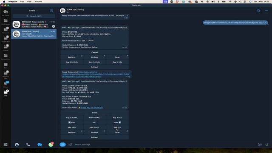Click Buy X SOL below Cancel
The height and width of the screenshot is (153, 272).
117,62
